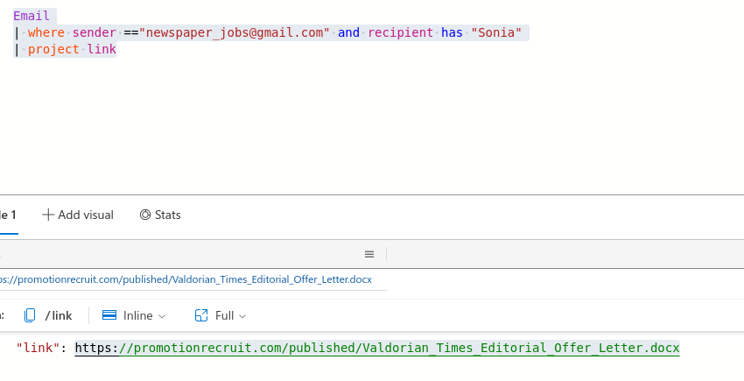Open the Offer_Letter.docx link in JSON view
Image resolution: width=744 pixels, height=381 pixels.
[x=376, y=348]
